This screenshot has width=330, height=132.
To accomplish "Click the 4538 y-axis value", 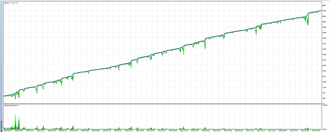I will [x=324, y=38].
